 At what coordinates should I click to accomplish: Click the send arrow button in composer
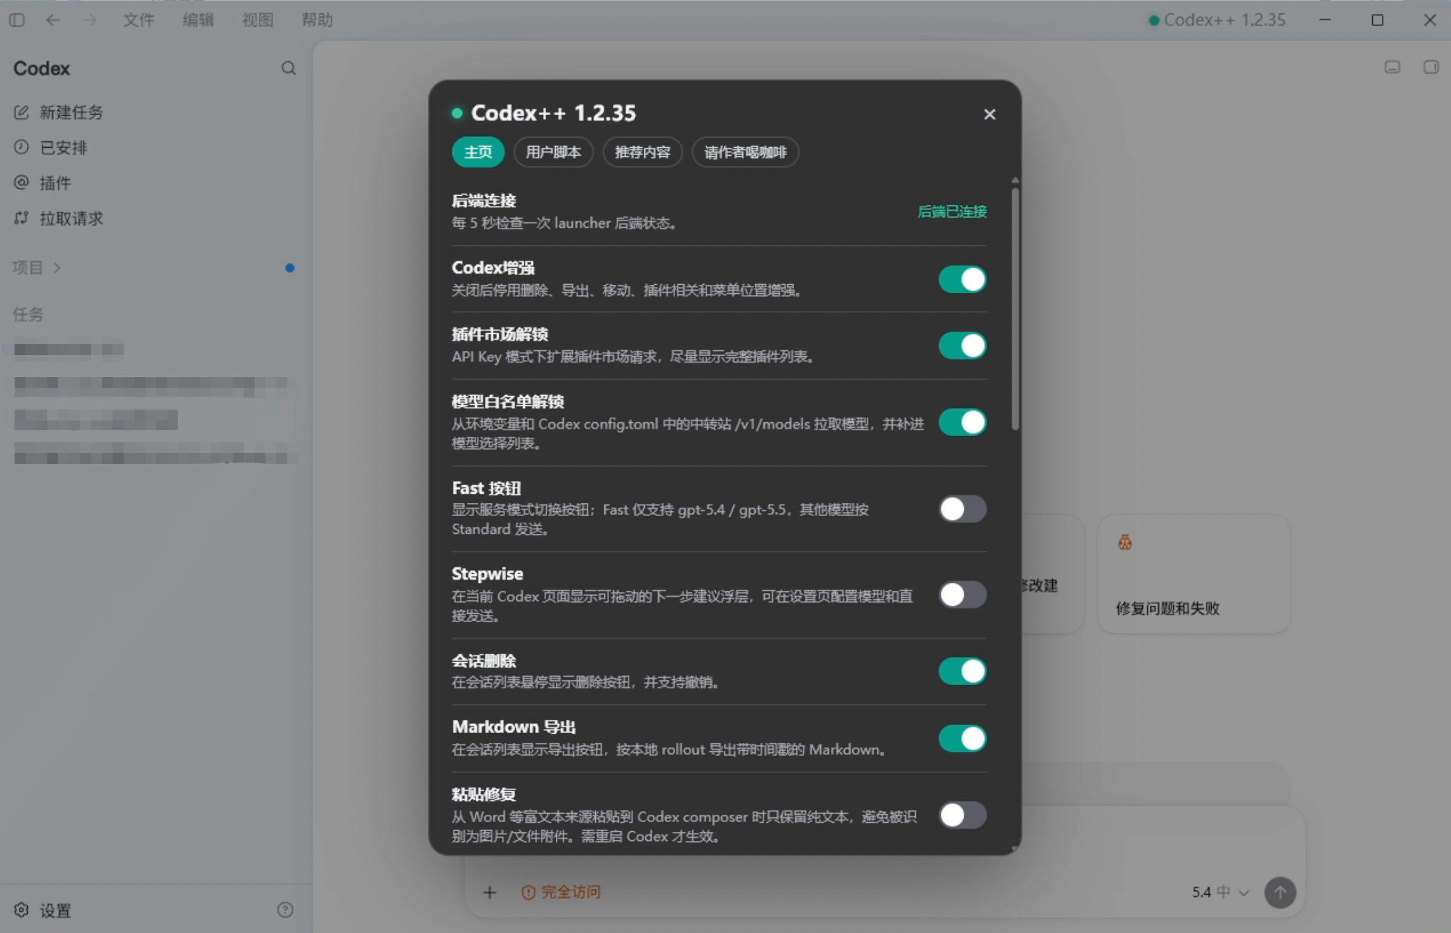point(1280,892)
